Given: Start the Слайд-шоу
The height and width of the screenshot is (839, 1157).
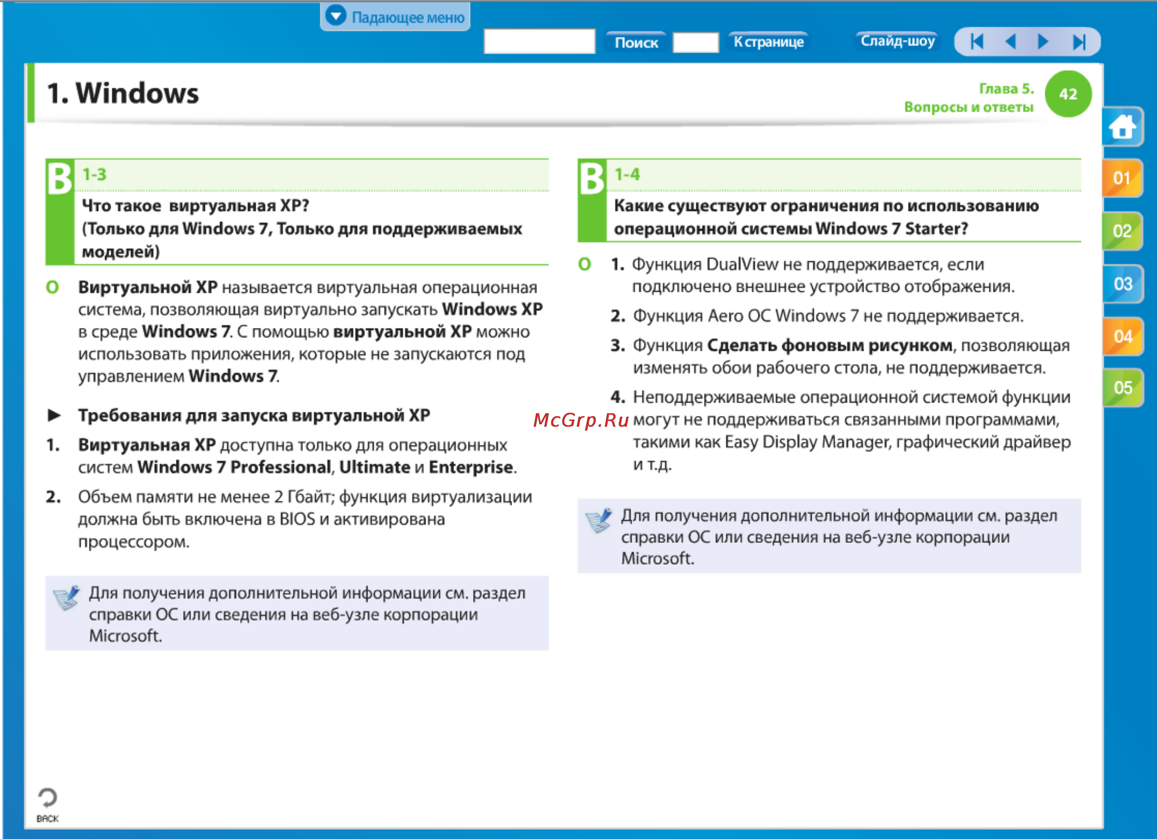Looking at the screenshot, I should (x=897, y=41).
